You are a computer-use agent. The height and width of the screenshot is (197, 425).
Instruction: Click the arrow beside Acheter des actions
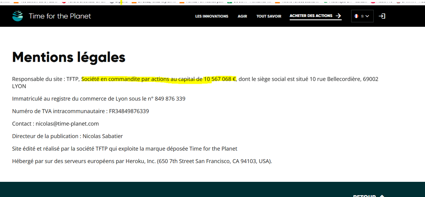click(338, 16)
